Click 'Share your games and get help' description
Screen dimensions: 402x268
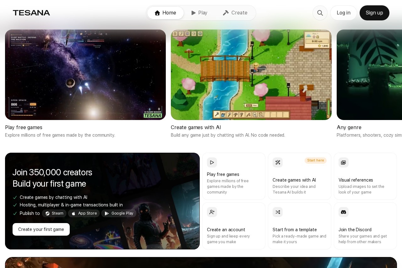click(x=363, y=239)
